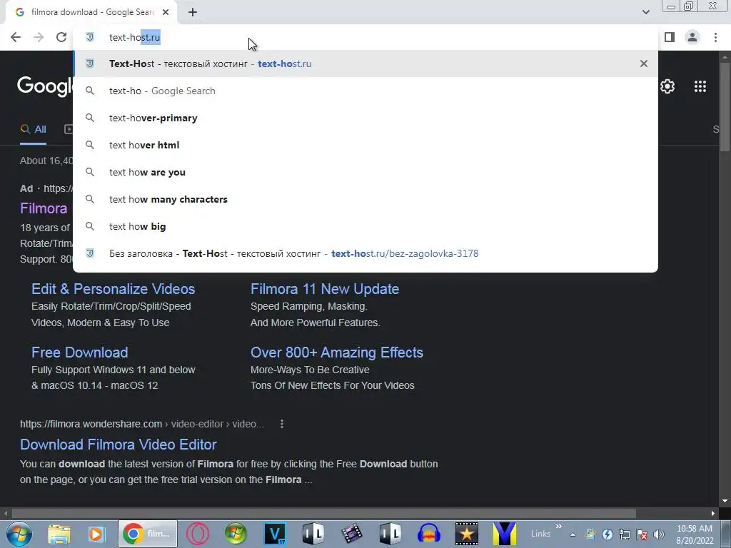Toggle the Chrome side panel
Viewport: 731px width, 548px height.
point(670,37)
